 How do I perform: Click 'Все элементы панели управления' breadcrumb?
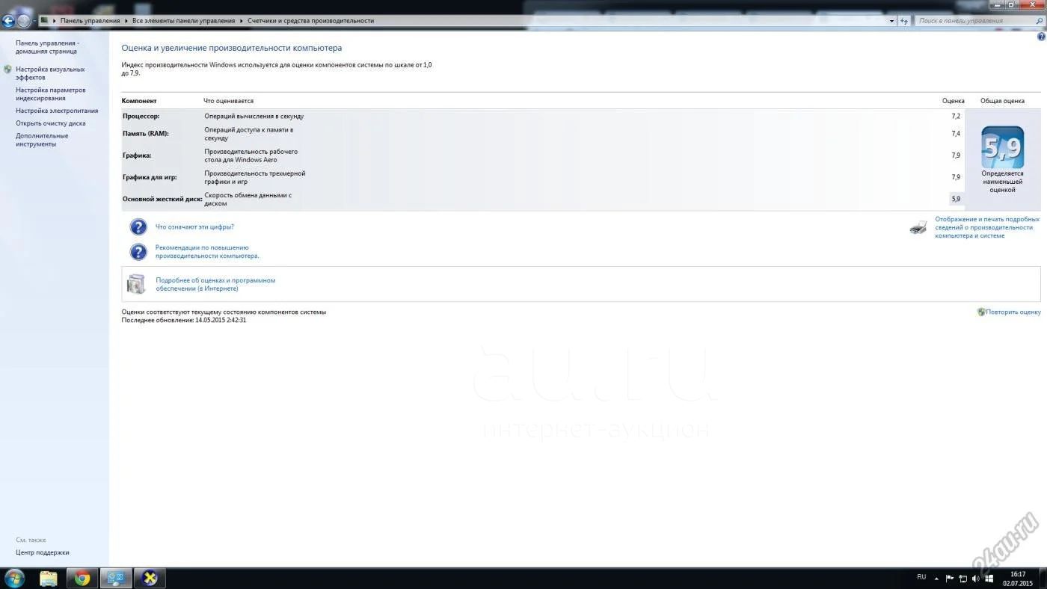click(183, 21)
